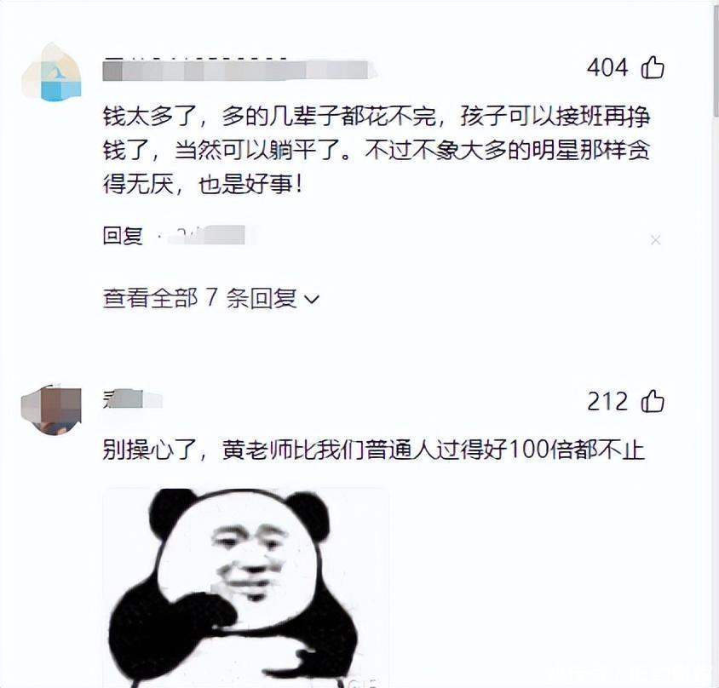Open the blue-and-white avatar's profile

click(52, 72)
